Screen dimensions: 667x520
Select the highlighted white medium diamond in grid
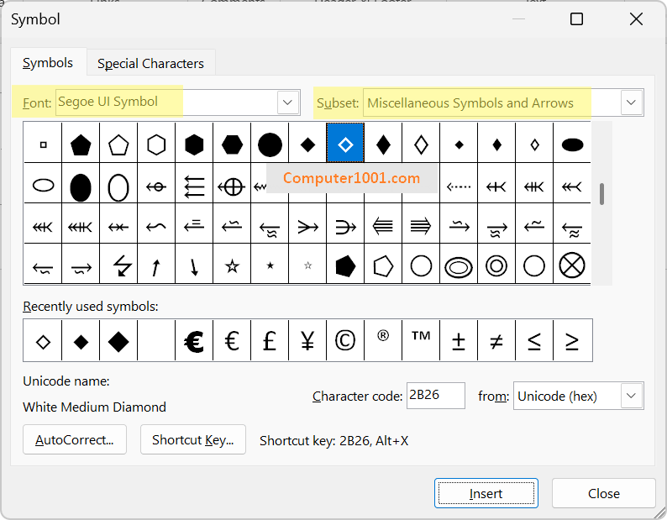point(345,144)
